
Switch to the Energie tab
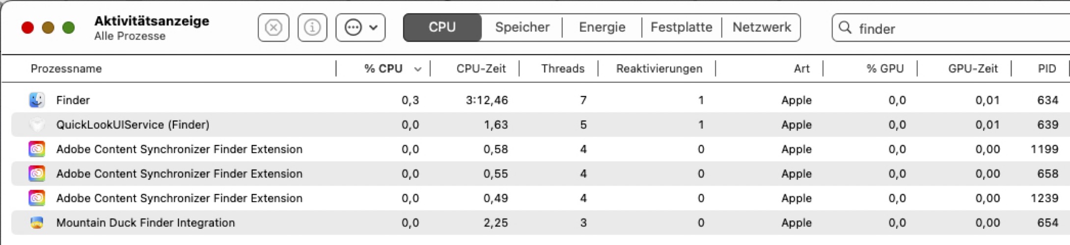[x=602, y=27]
